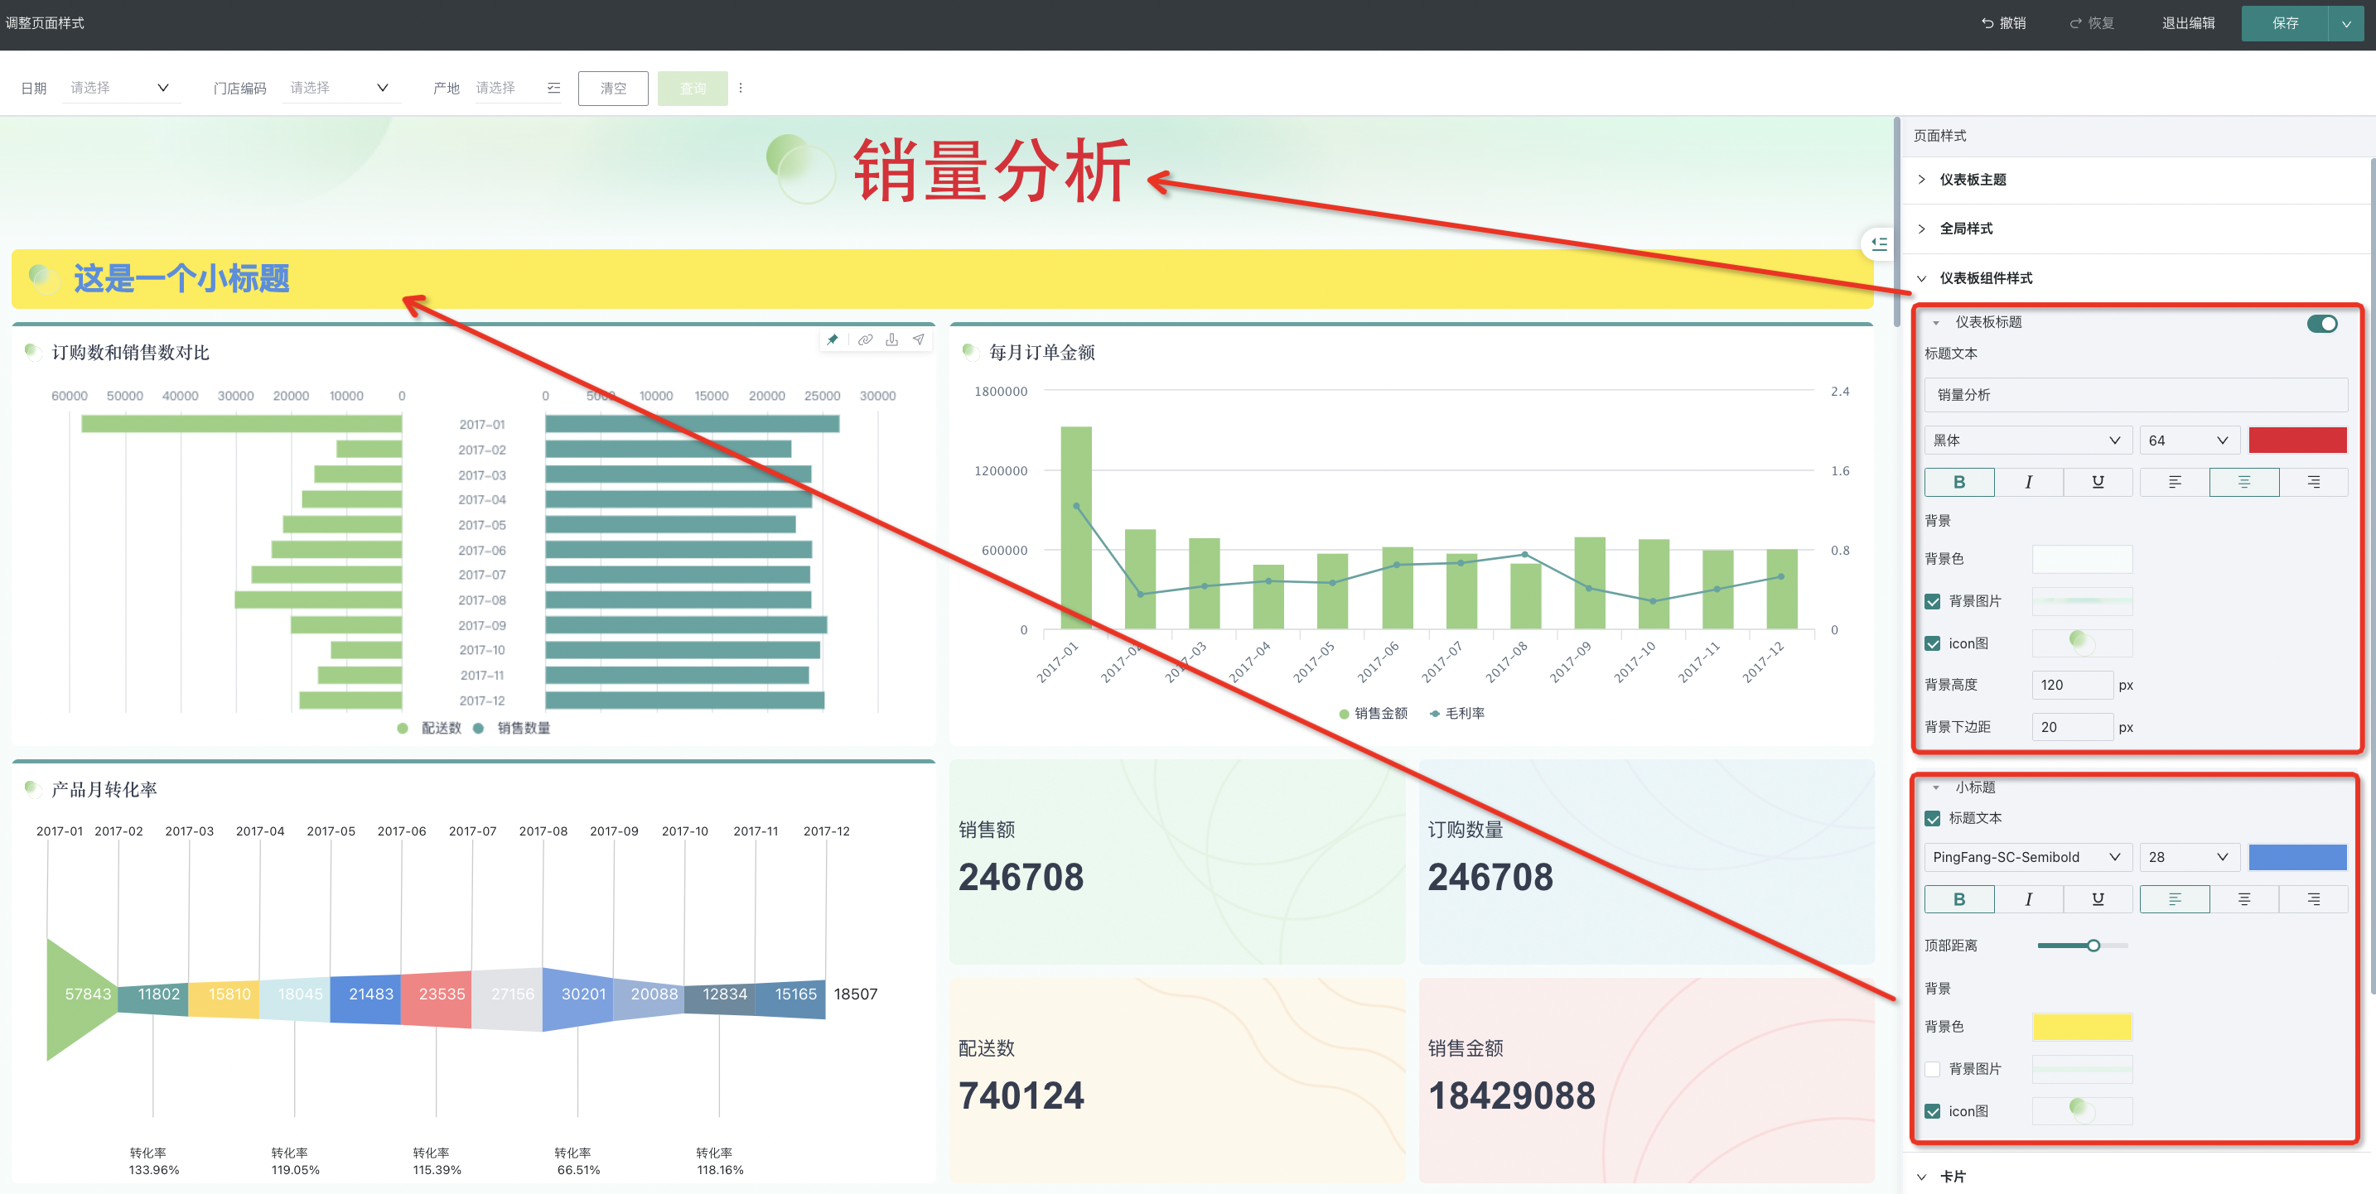Screen dimensions: 2376x1194
Task: Expand the 卡片 section
Action: click(x=1952, y=1177)
